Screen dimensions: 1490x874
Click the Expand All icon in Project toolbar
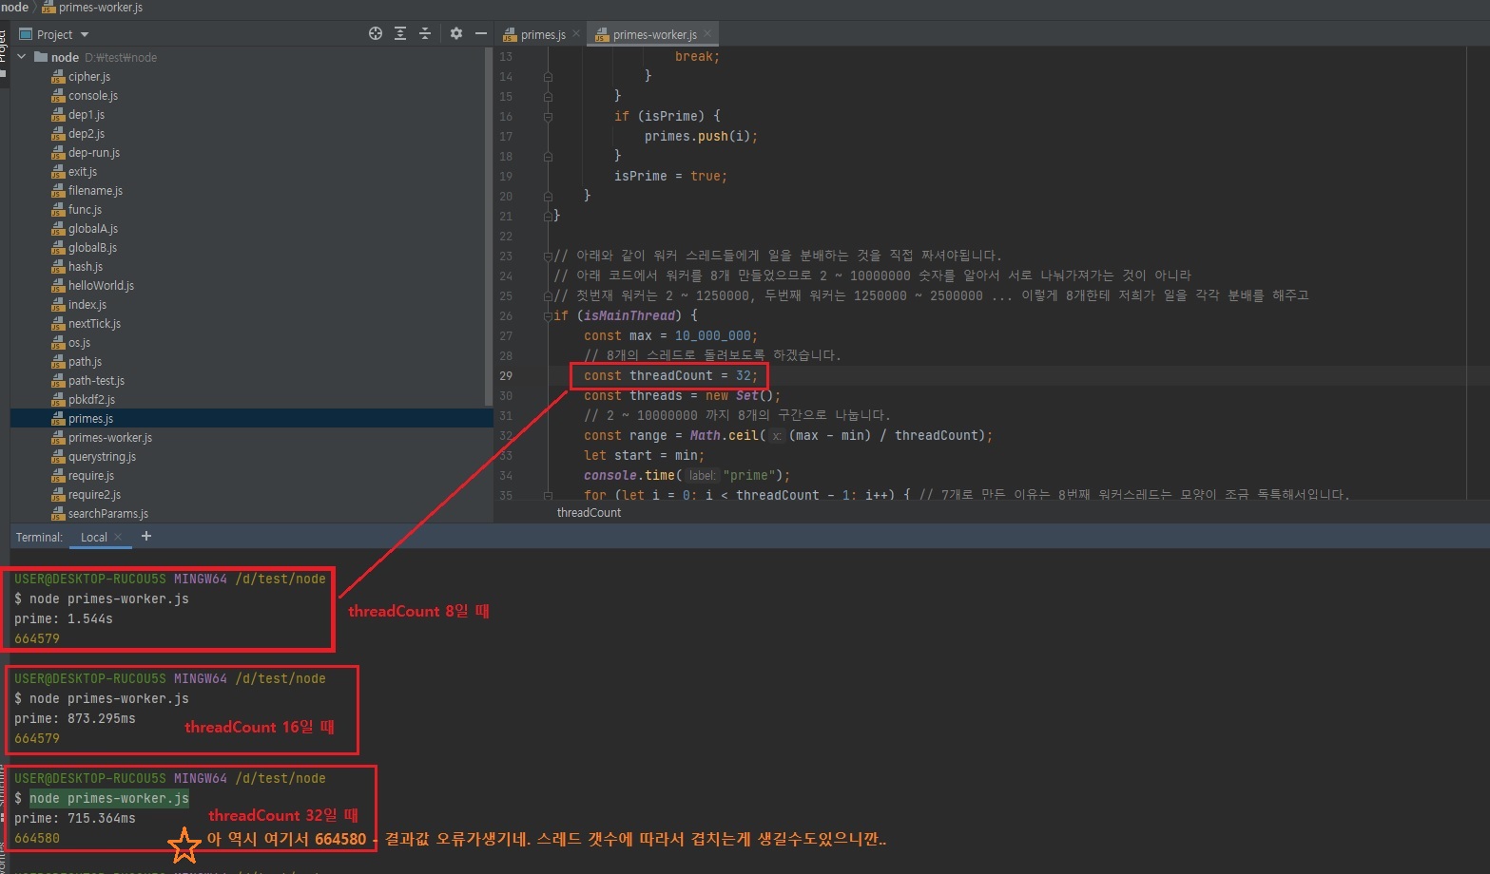click(400, 33)
